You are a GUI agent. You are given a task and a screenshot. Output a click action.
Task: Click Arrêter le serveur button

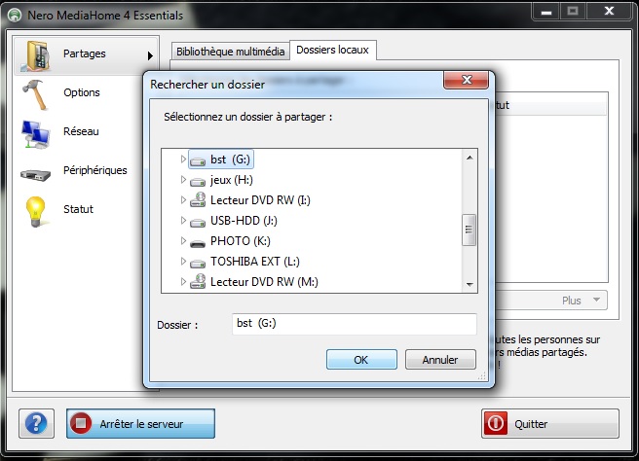coord(140,424)
